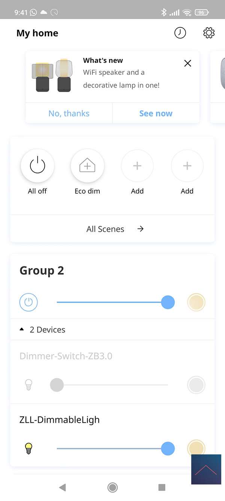Activate the Eco dim scene
The width and height of the screenshot is (225, 501).
87,166
